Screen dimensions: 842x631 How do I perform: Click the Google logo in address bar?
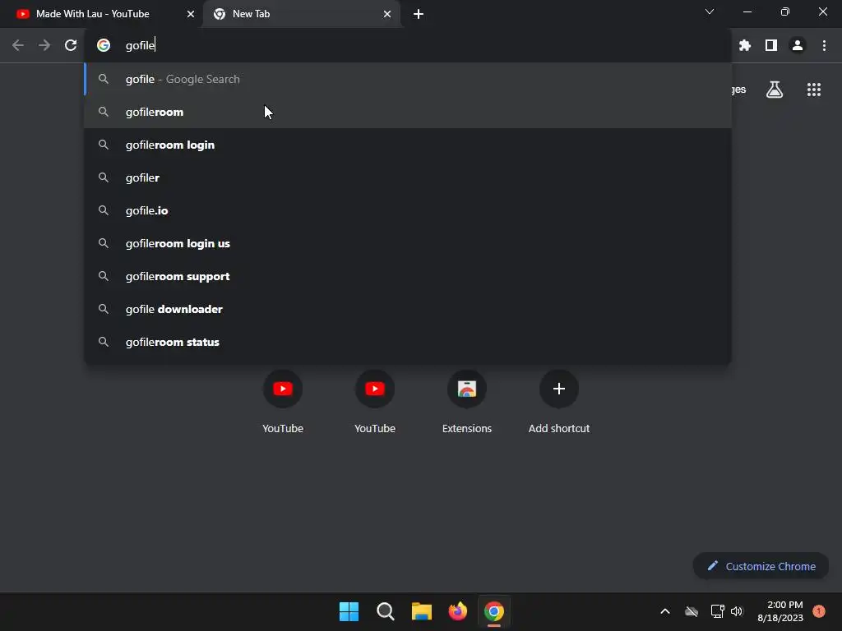(x=104, y=45)
